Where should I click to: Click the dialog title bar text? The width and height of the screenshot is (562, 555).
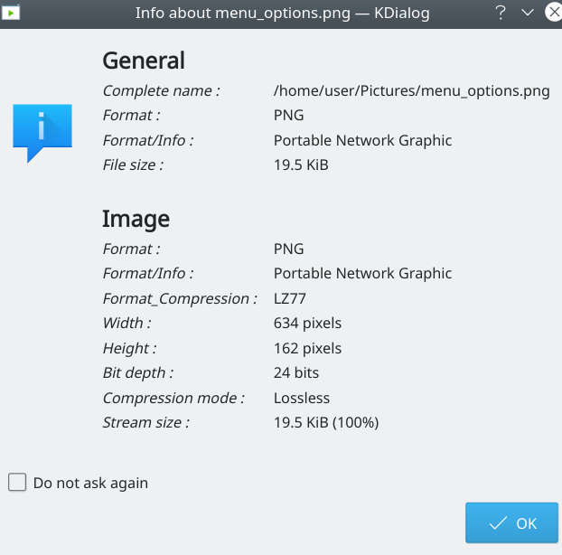tap(283, 14)
